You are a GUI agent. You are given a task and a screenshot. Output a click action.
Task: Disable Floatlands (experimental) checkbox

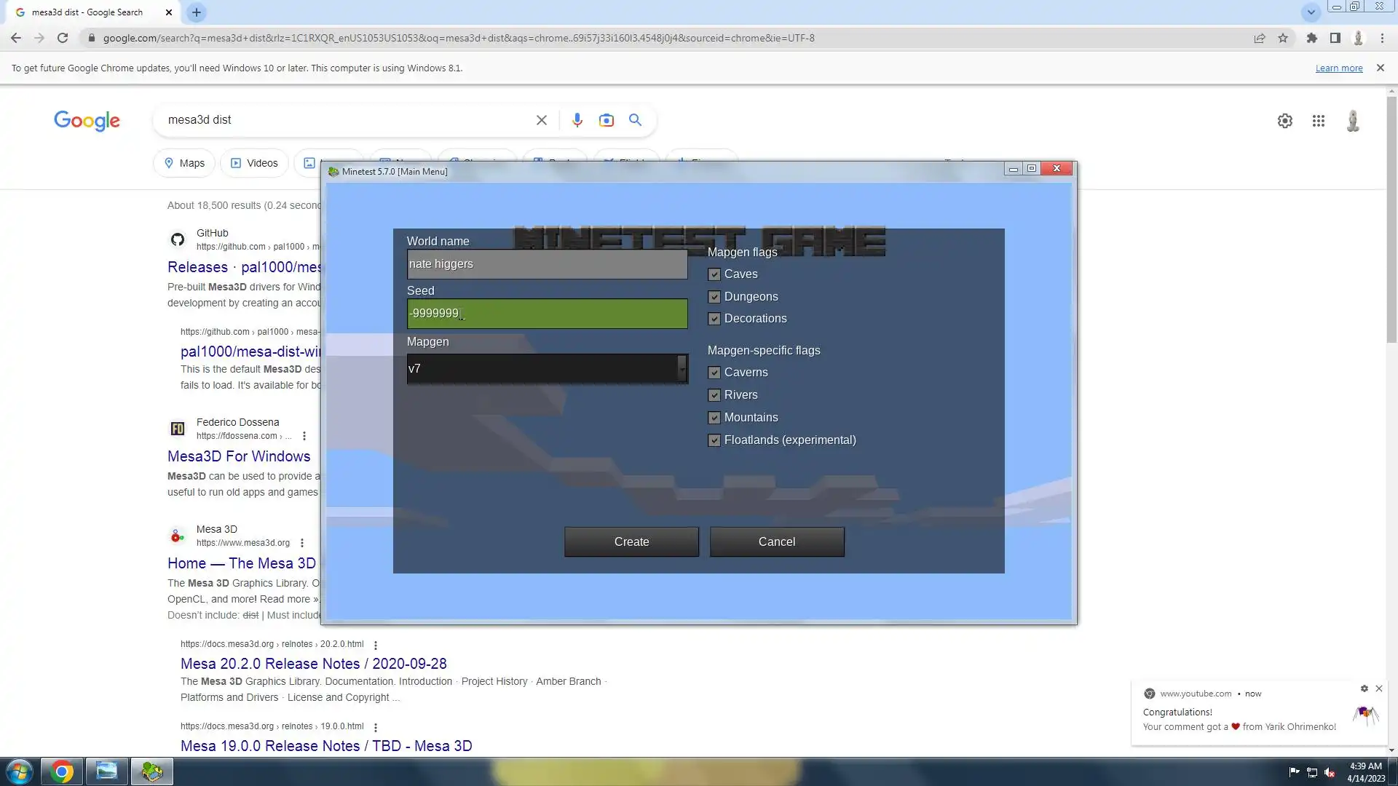tap(714, 440)
